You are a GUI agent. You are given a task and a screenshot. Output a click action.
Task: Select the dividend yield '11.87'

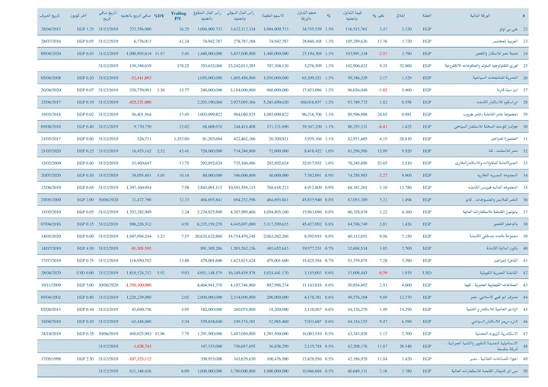[160, 53]
